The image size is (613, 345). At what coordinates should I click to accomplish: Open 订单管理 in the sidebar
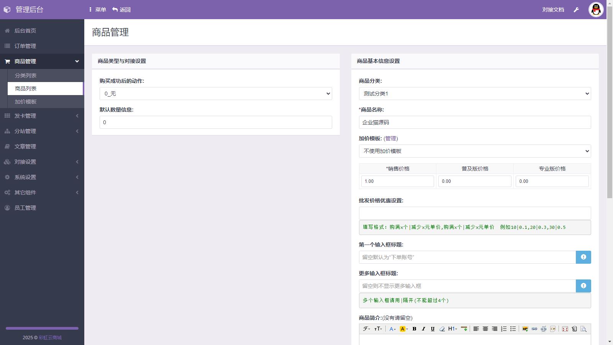(x=25, y=46)
